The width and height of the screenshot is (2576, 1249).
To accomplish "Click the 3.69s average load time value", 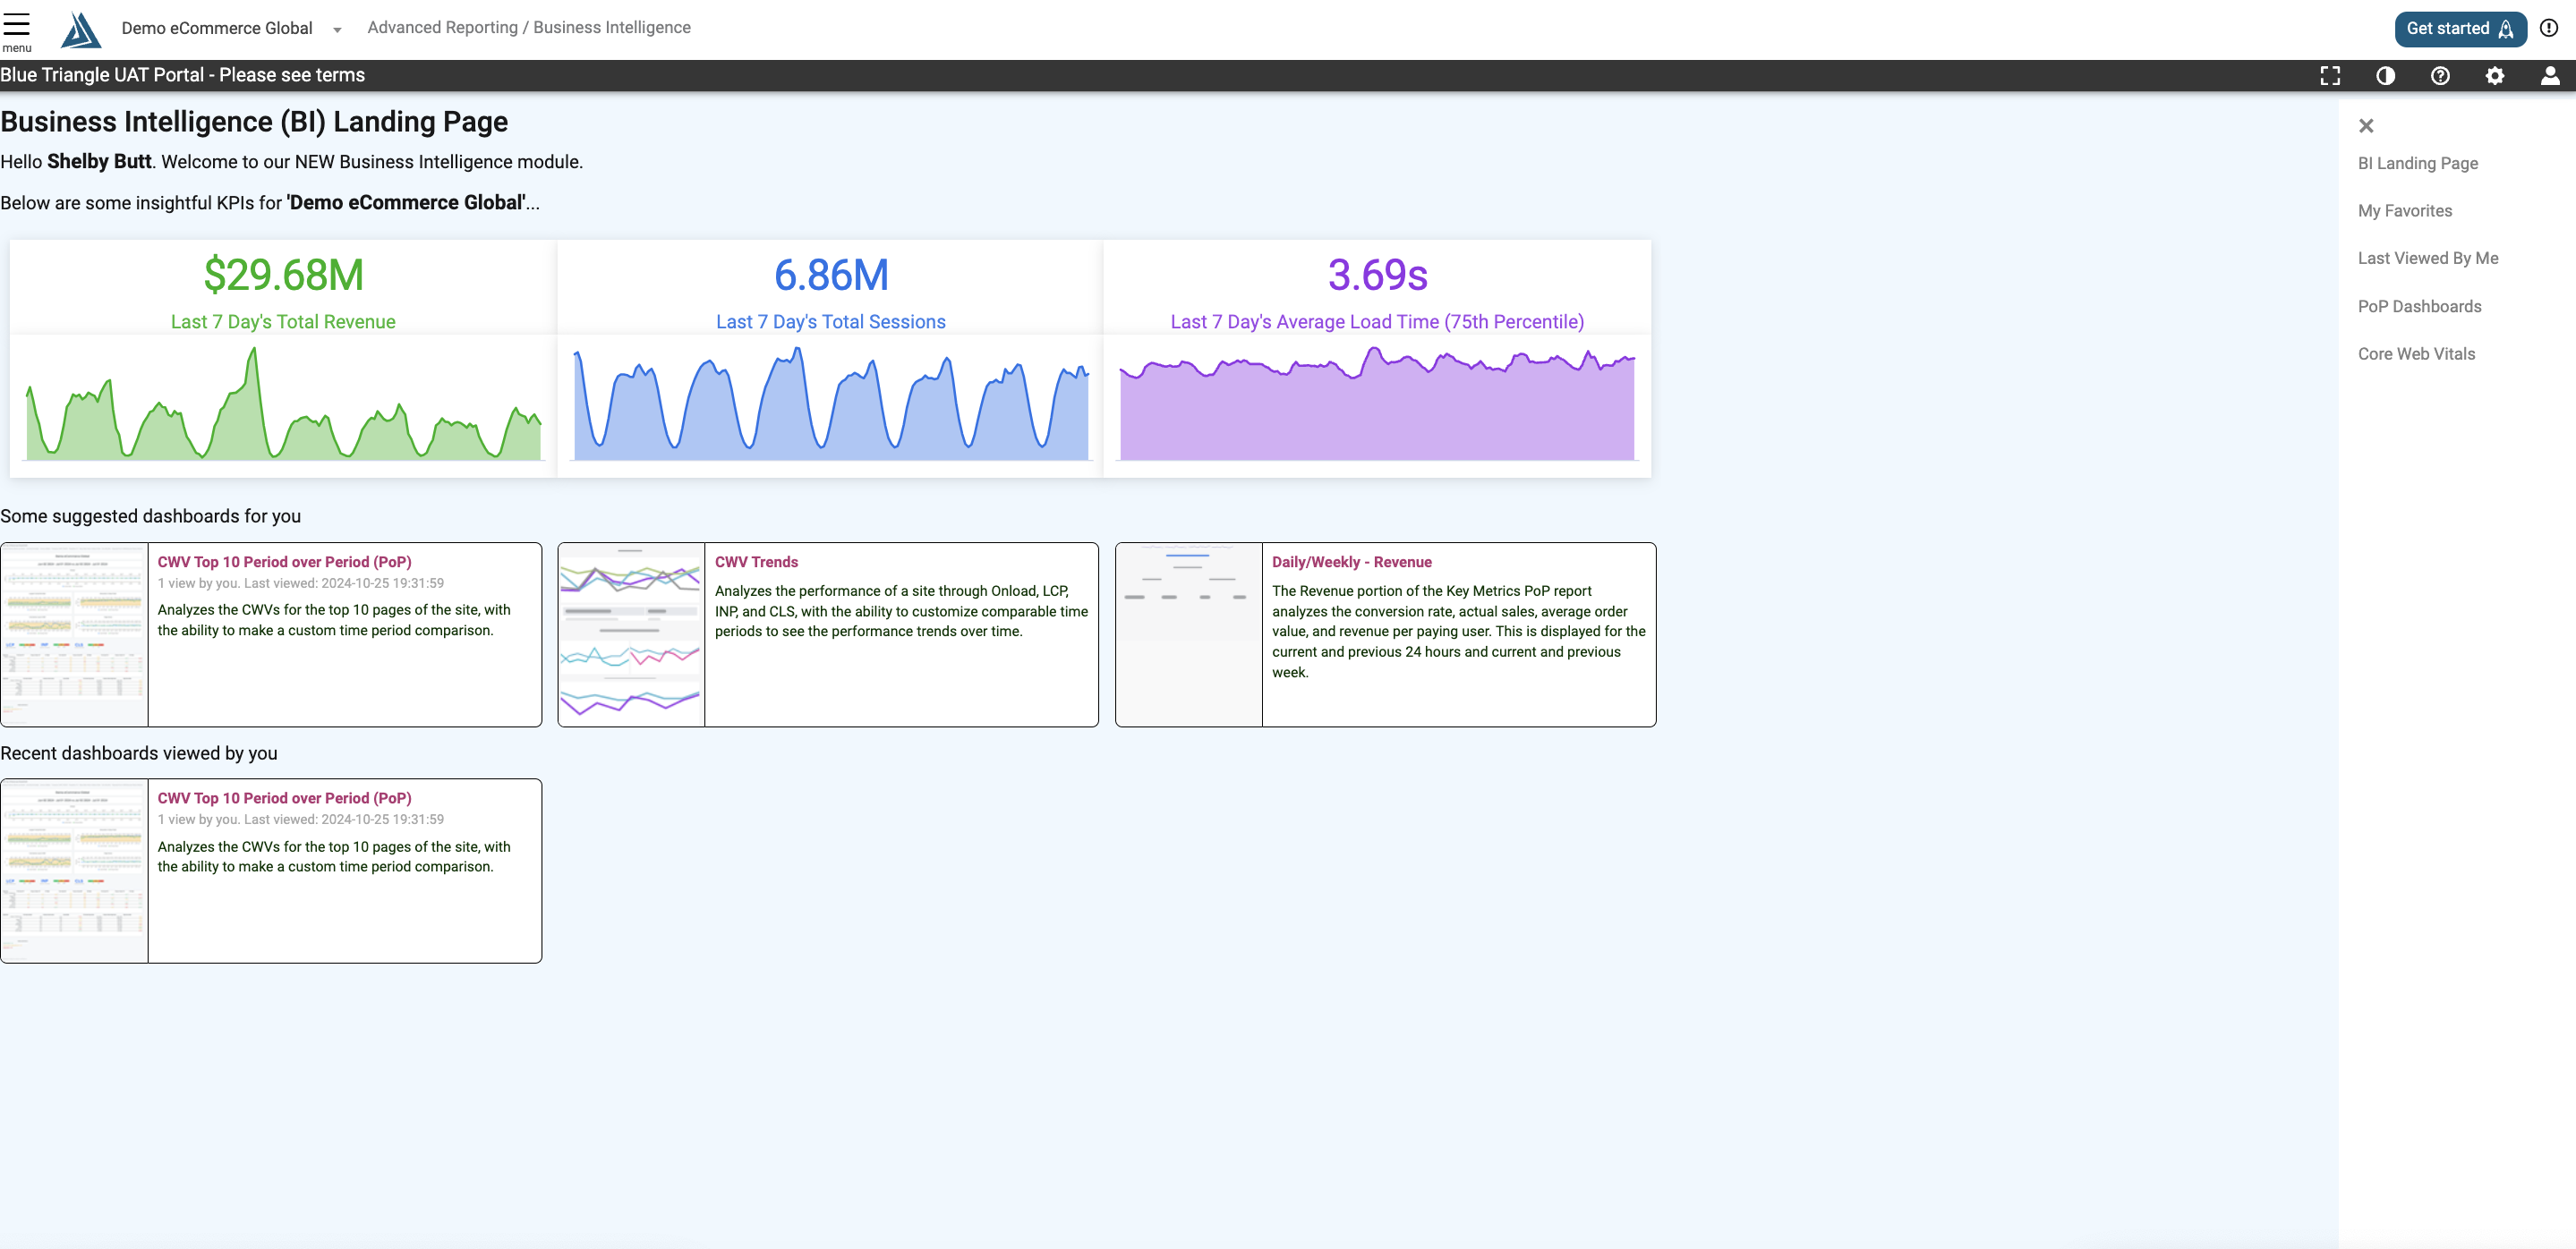I will pos(1377,275).
